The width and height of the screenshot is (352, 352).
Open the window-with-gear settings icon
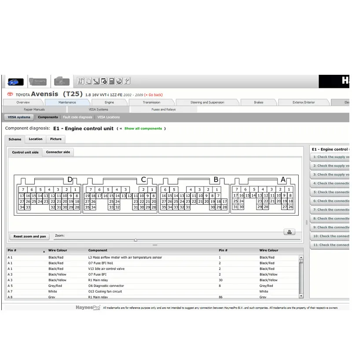pyautogui.click(x=104, y=81)
